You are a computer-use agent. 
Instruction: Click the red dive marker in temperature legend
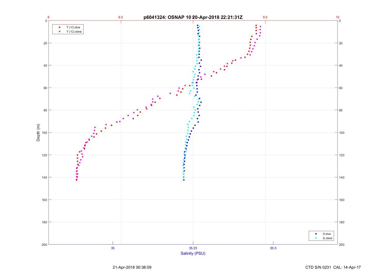[60, 27]
